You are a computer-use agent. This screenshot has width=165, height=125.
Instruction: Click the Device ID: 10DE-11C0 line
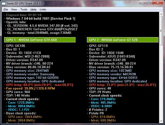[x=23, y=53]
